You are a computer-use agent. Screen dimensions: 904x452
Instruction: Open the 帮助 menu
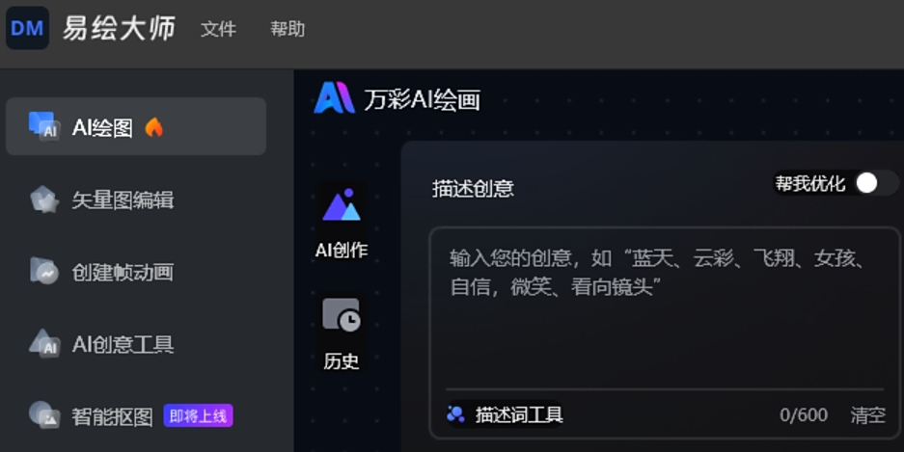click(288, 29)
